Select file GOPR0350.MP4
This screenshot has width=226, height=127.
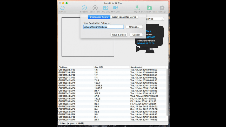[67, 101]
